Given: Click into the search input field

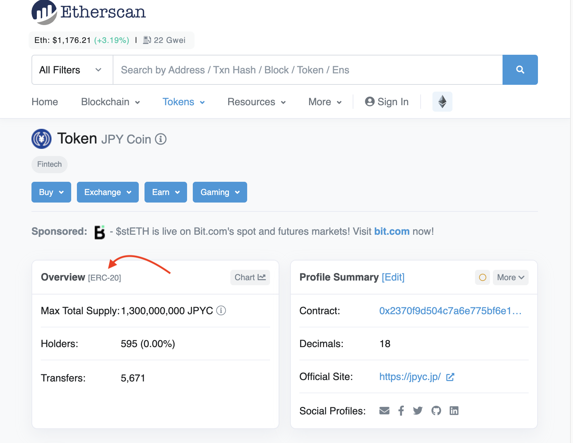Looking at the screenshot, I should tap(308, 70).
